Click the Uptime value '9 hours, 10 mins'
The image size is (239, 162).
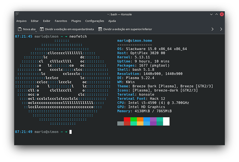point(152,61)
